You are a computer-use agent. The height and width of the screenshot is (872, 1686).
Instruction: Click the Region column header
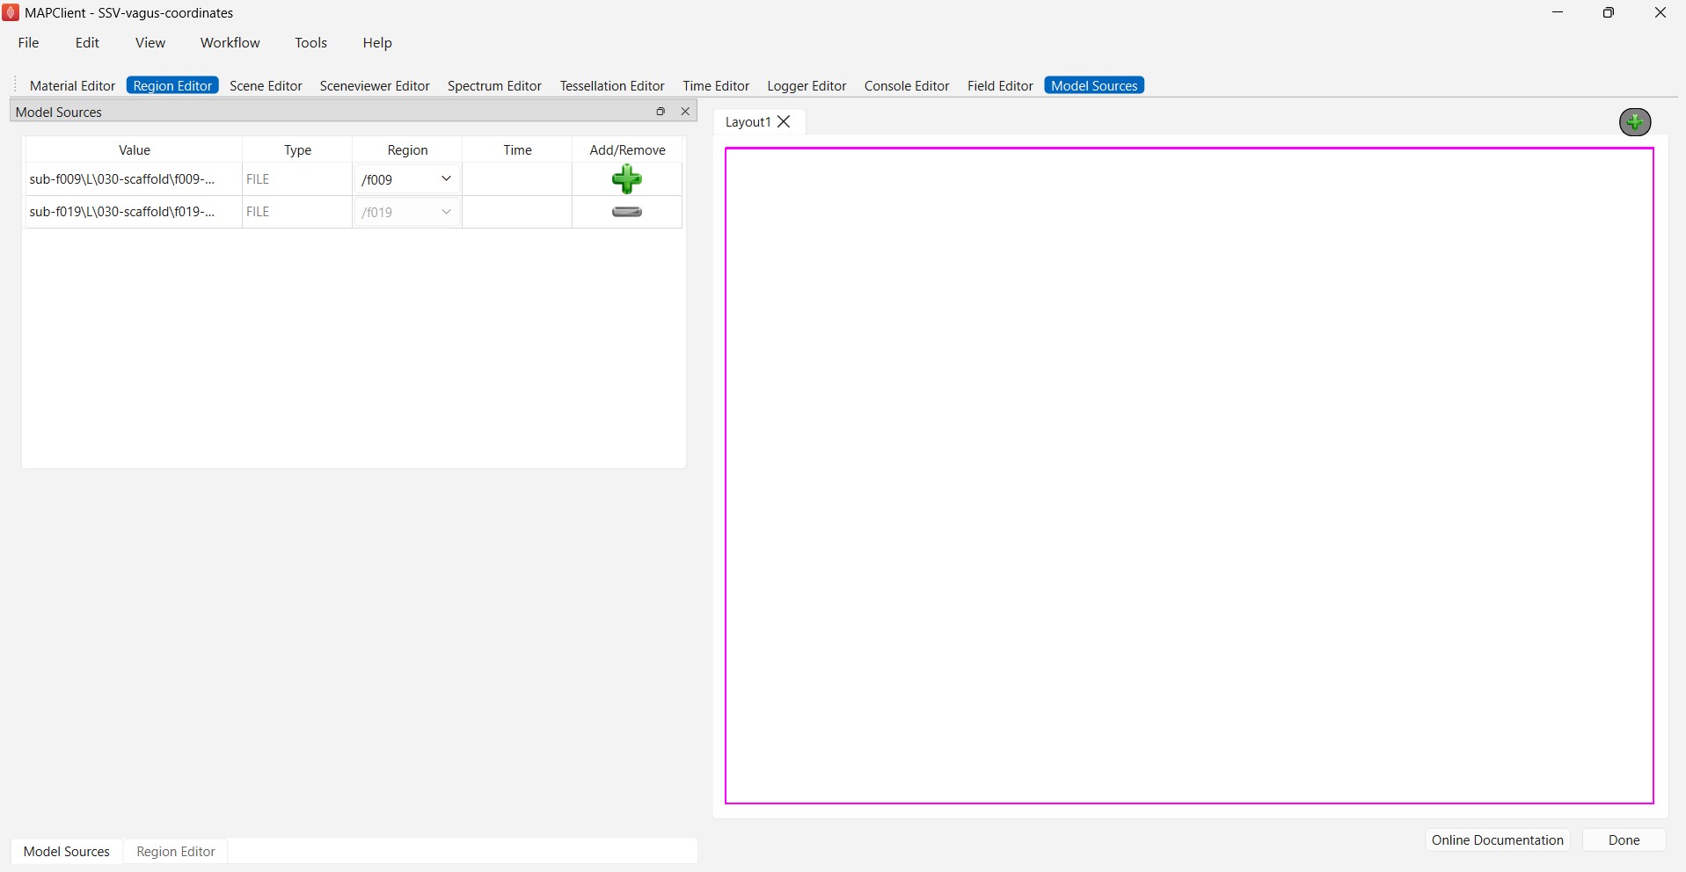407,149
